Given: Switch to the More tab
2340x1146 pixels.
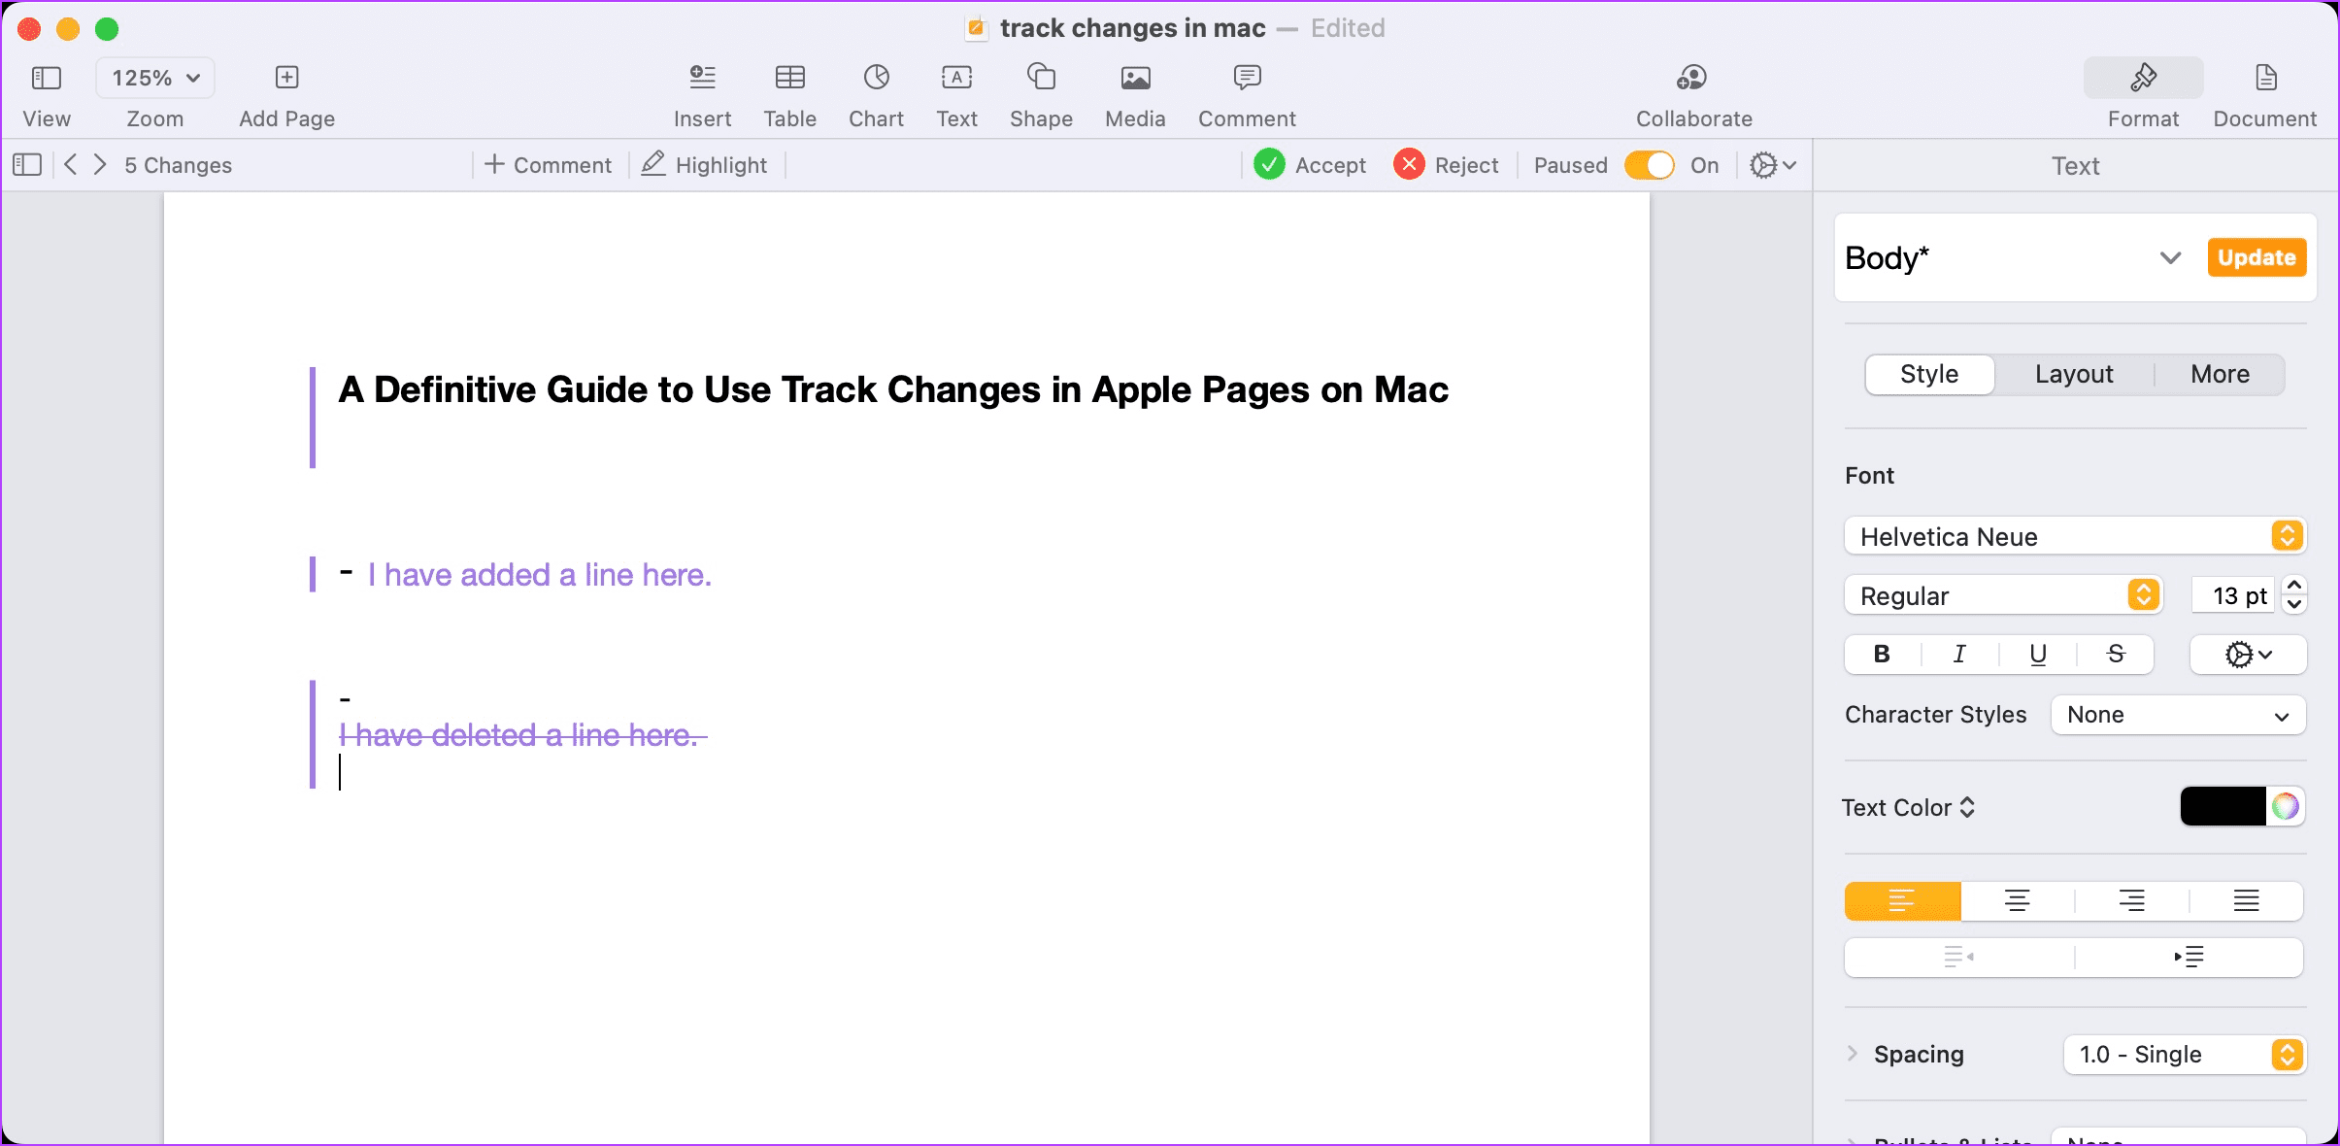Looking at the screenshot, I should click(x=2220, y=374).
